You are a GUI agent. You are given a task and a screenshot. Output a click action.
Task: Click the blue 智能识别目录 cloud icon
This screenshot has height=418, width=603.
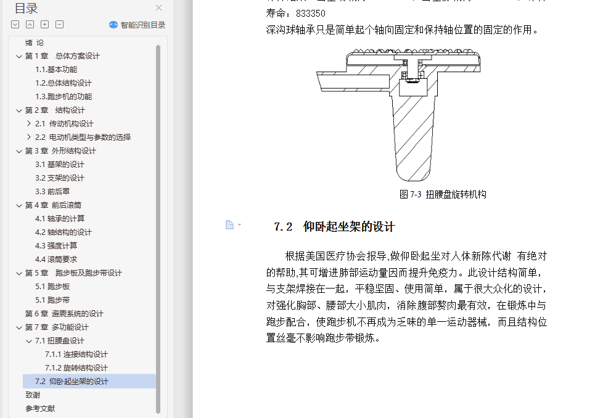click(x=113, y=25)
